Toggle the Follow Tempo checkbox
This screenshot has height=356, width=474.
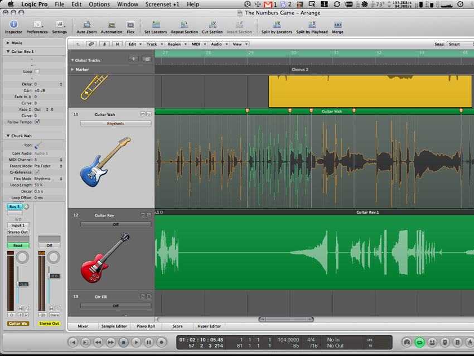(x=37, y=122)
